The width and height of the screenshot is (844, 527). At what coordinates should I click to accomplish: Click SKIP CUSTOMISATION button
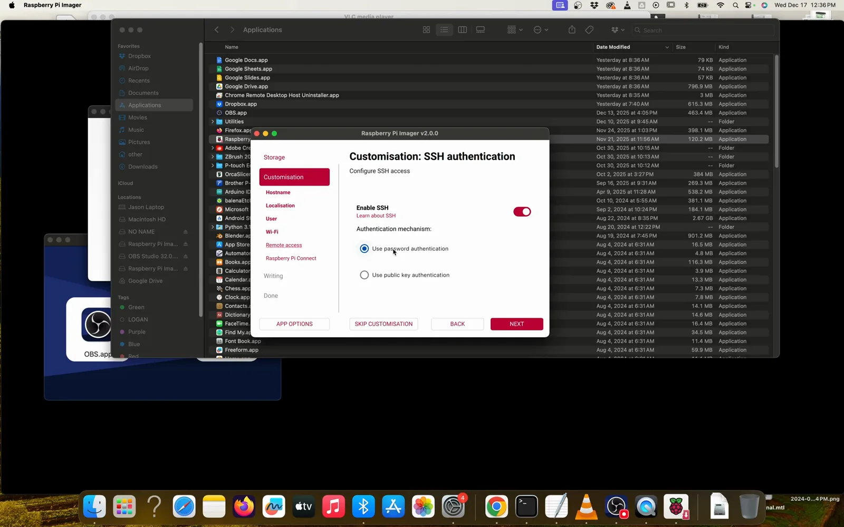click(x=383, y=324)
